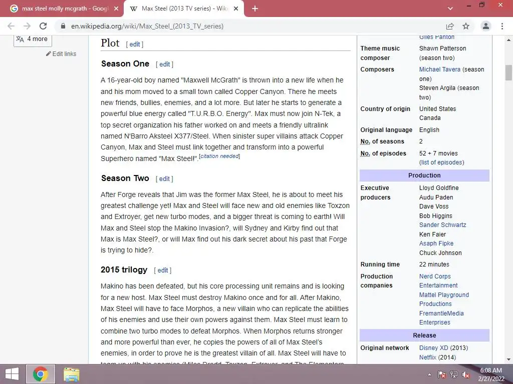Open a new tab with plus button

pos(255,8)
